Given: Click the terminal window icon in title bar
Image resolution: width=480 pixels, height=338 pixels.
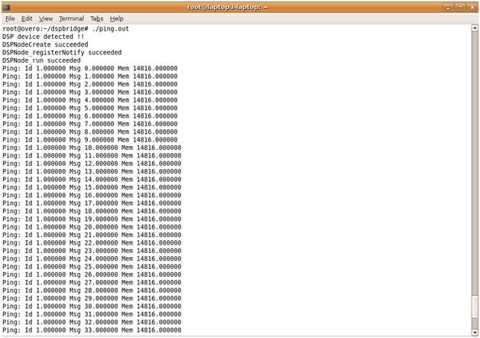Looking at the screenshot, I should [7, 6].
